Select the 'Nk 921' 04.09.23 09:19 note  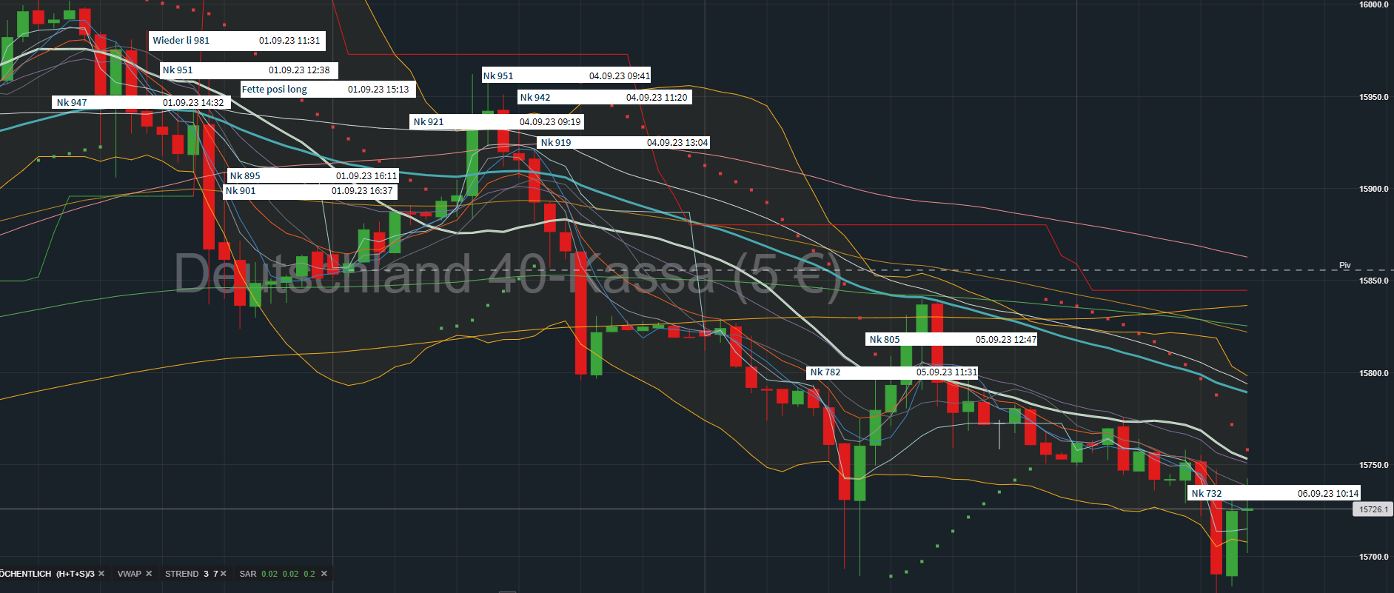point(497,122)
